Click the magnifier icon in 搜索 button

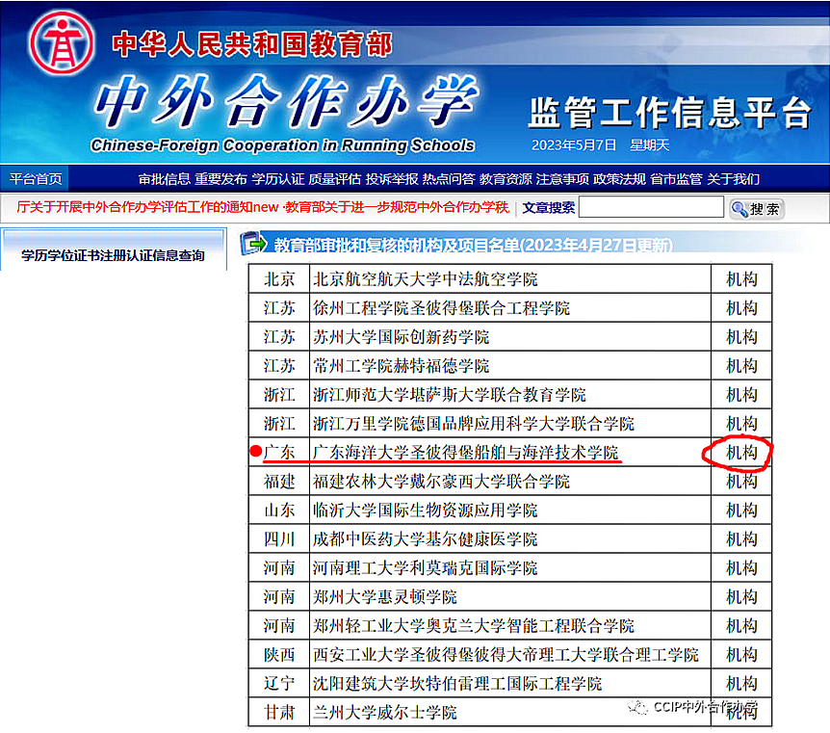[739, 209]
